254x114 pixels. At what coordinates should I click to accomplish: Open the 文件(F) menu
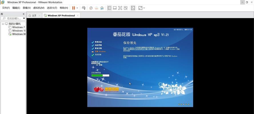pos(6,8)
